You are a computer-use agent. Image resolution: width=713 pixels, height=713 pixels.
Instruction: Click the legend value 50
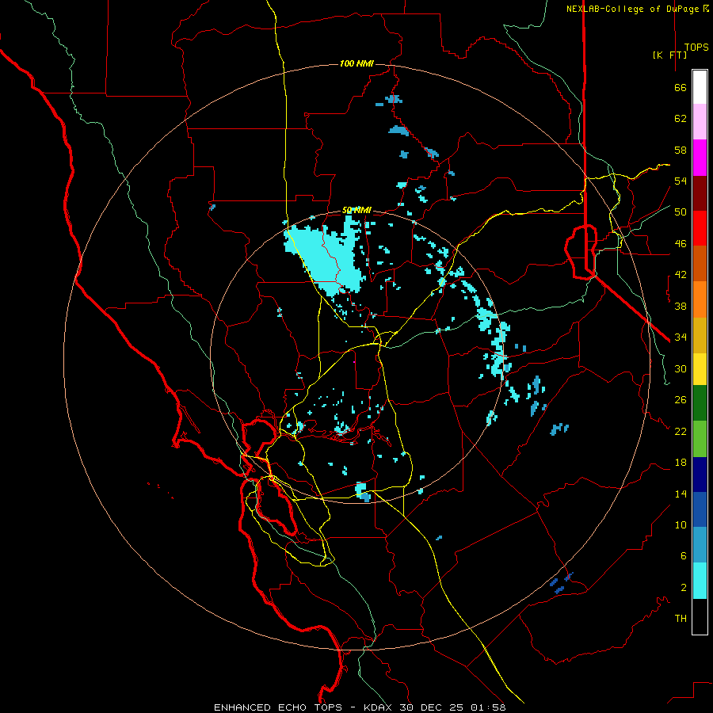point(681,212)
